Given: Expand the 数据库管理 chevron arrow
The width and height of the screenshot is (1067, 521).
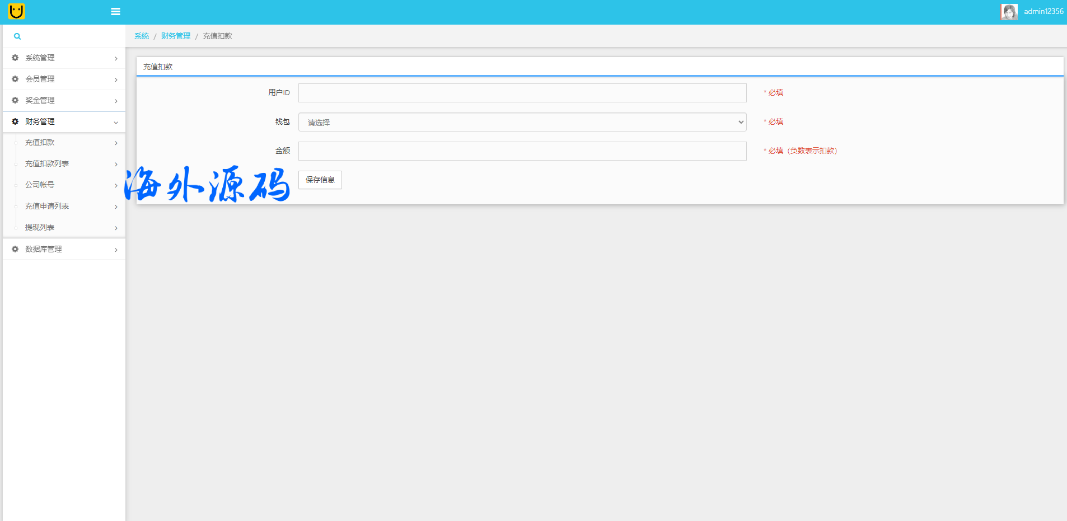Looking at the screenshot, I should coord(116,250).
